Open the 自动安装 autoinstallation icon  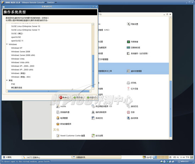tap(128, 118)
